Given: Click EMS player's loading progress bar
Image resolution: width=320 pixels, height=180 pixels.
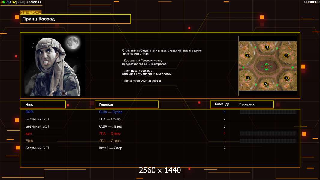Looking at the screenshot, I should pos(268,141).
